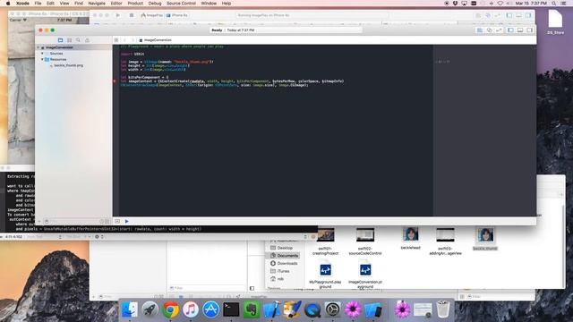
Task: Open Launchpad from the Dock
Action: pyautogui.click(x=150, y=309)
